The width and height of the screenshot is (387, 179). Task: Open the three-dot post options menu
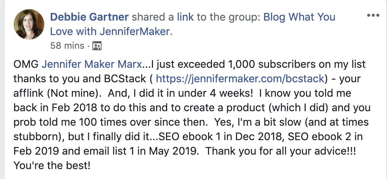pyautogui.click(x=373, y=15)
